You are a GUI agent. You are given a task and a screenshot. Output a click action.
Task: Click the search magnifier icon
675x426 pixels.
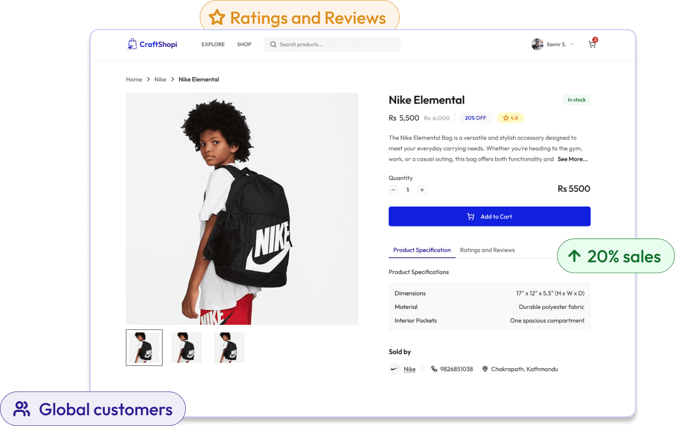click(273, 45)
